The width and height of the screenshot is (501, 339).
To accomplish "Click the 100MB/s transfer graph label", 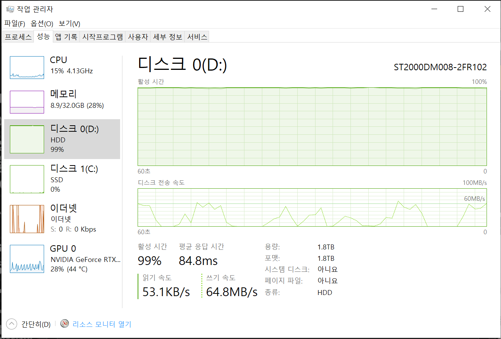I will tap(475, 183).
